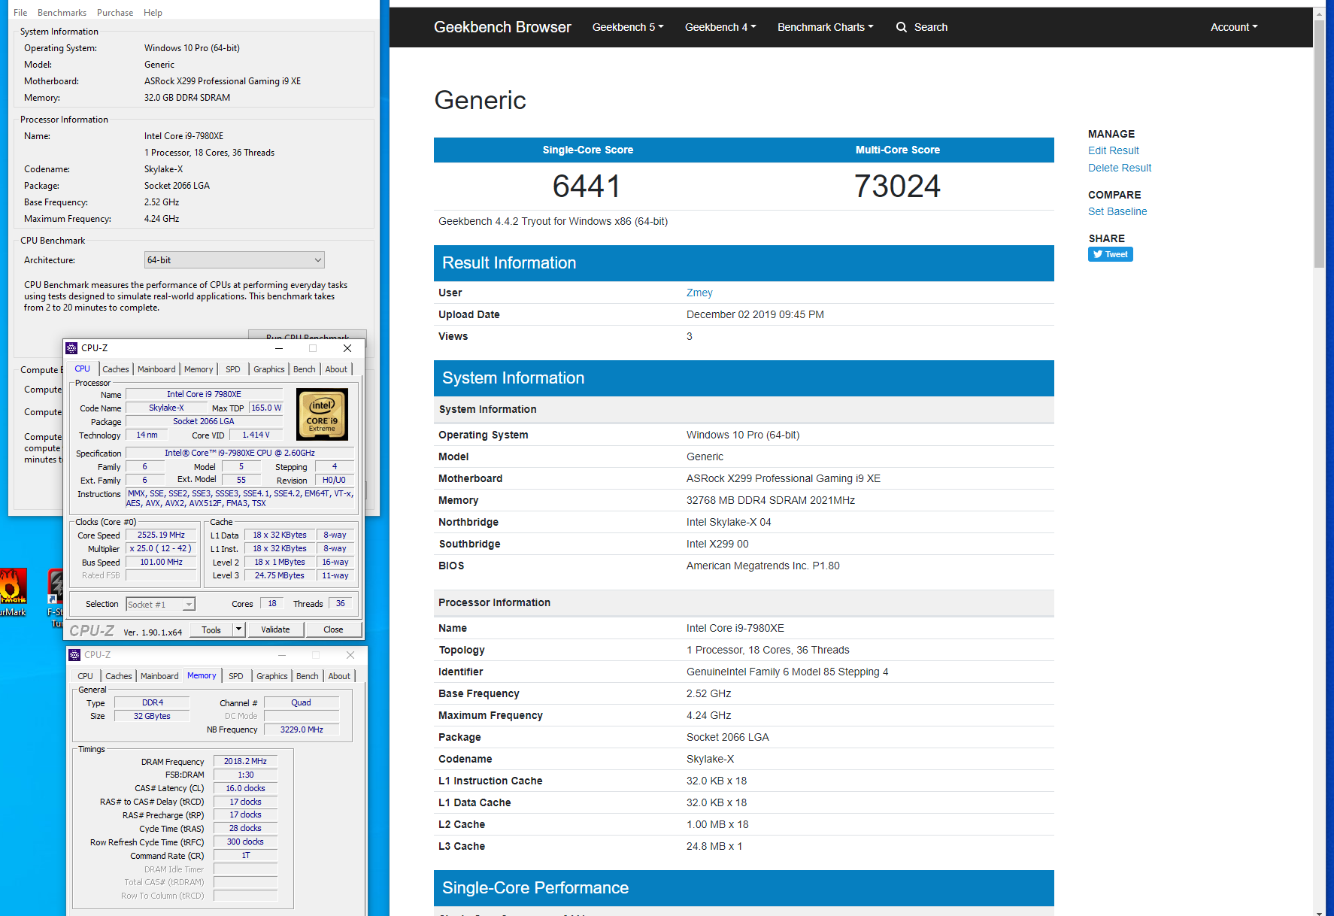Click the Single-Core score 6441
The width and height of the screenshot is (1334, 916).
pos(587,186)
